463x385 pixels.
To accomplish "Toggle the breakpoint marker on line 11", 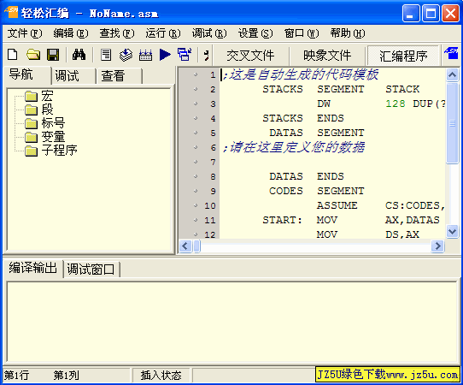I will coord(196,220).
